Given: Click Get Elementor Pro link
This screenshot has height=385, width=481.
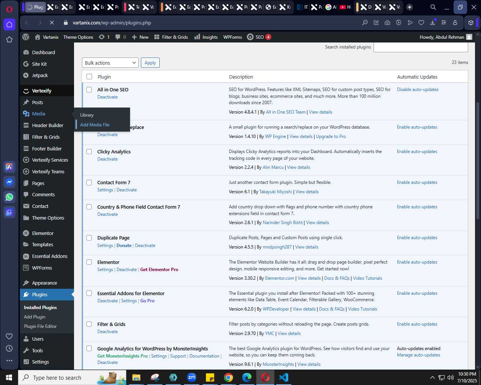Looking at the screenshot, I should 159,270.
